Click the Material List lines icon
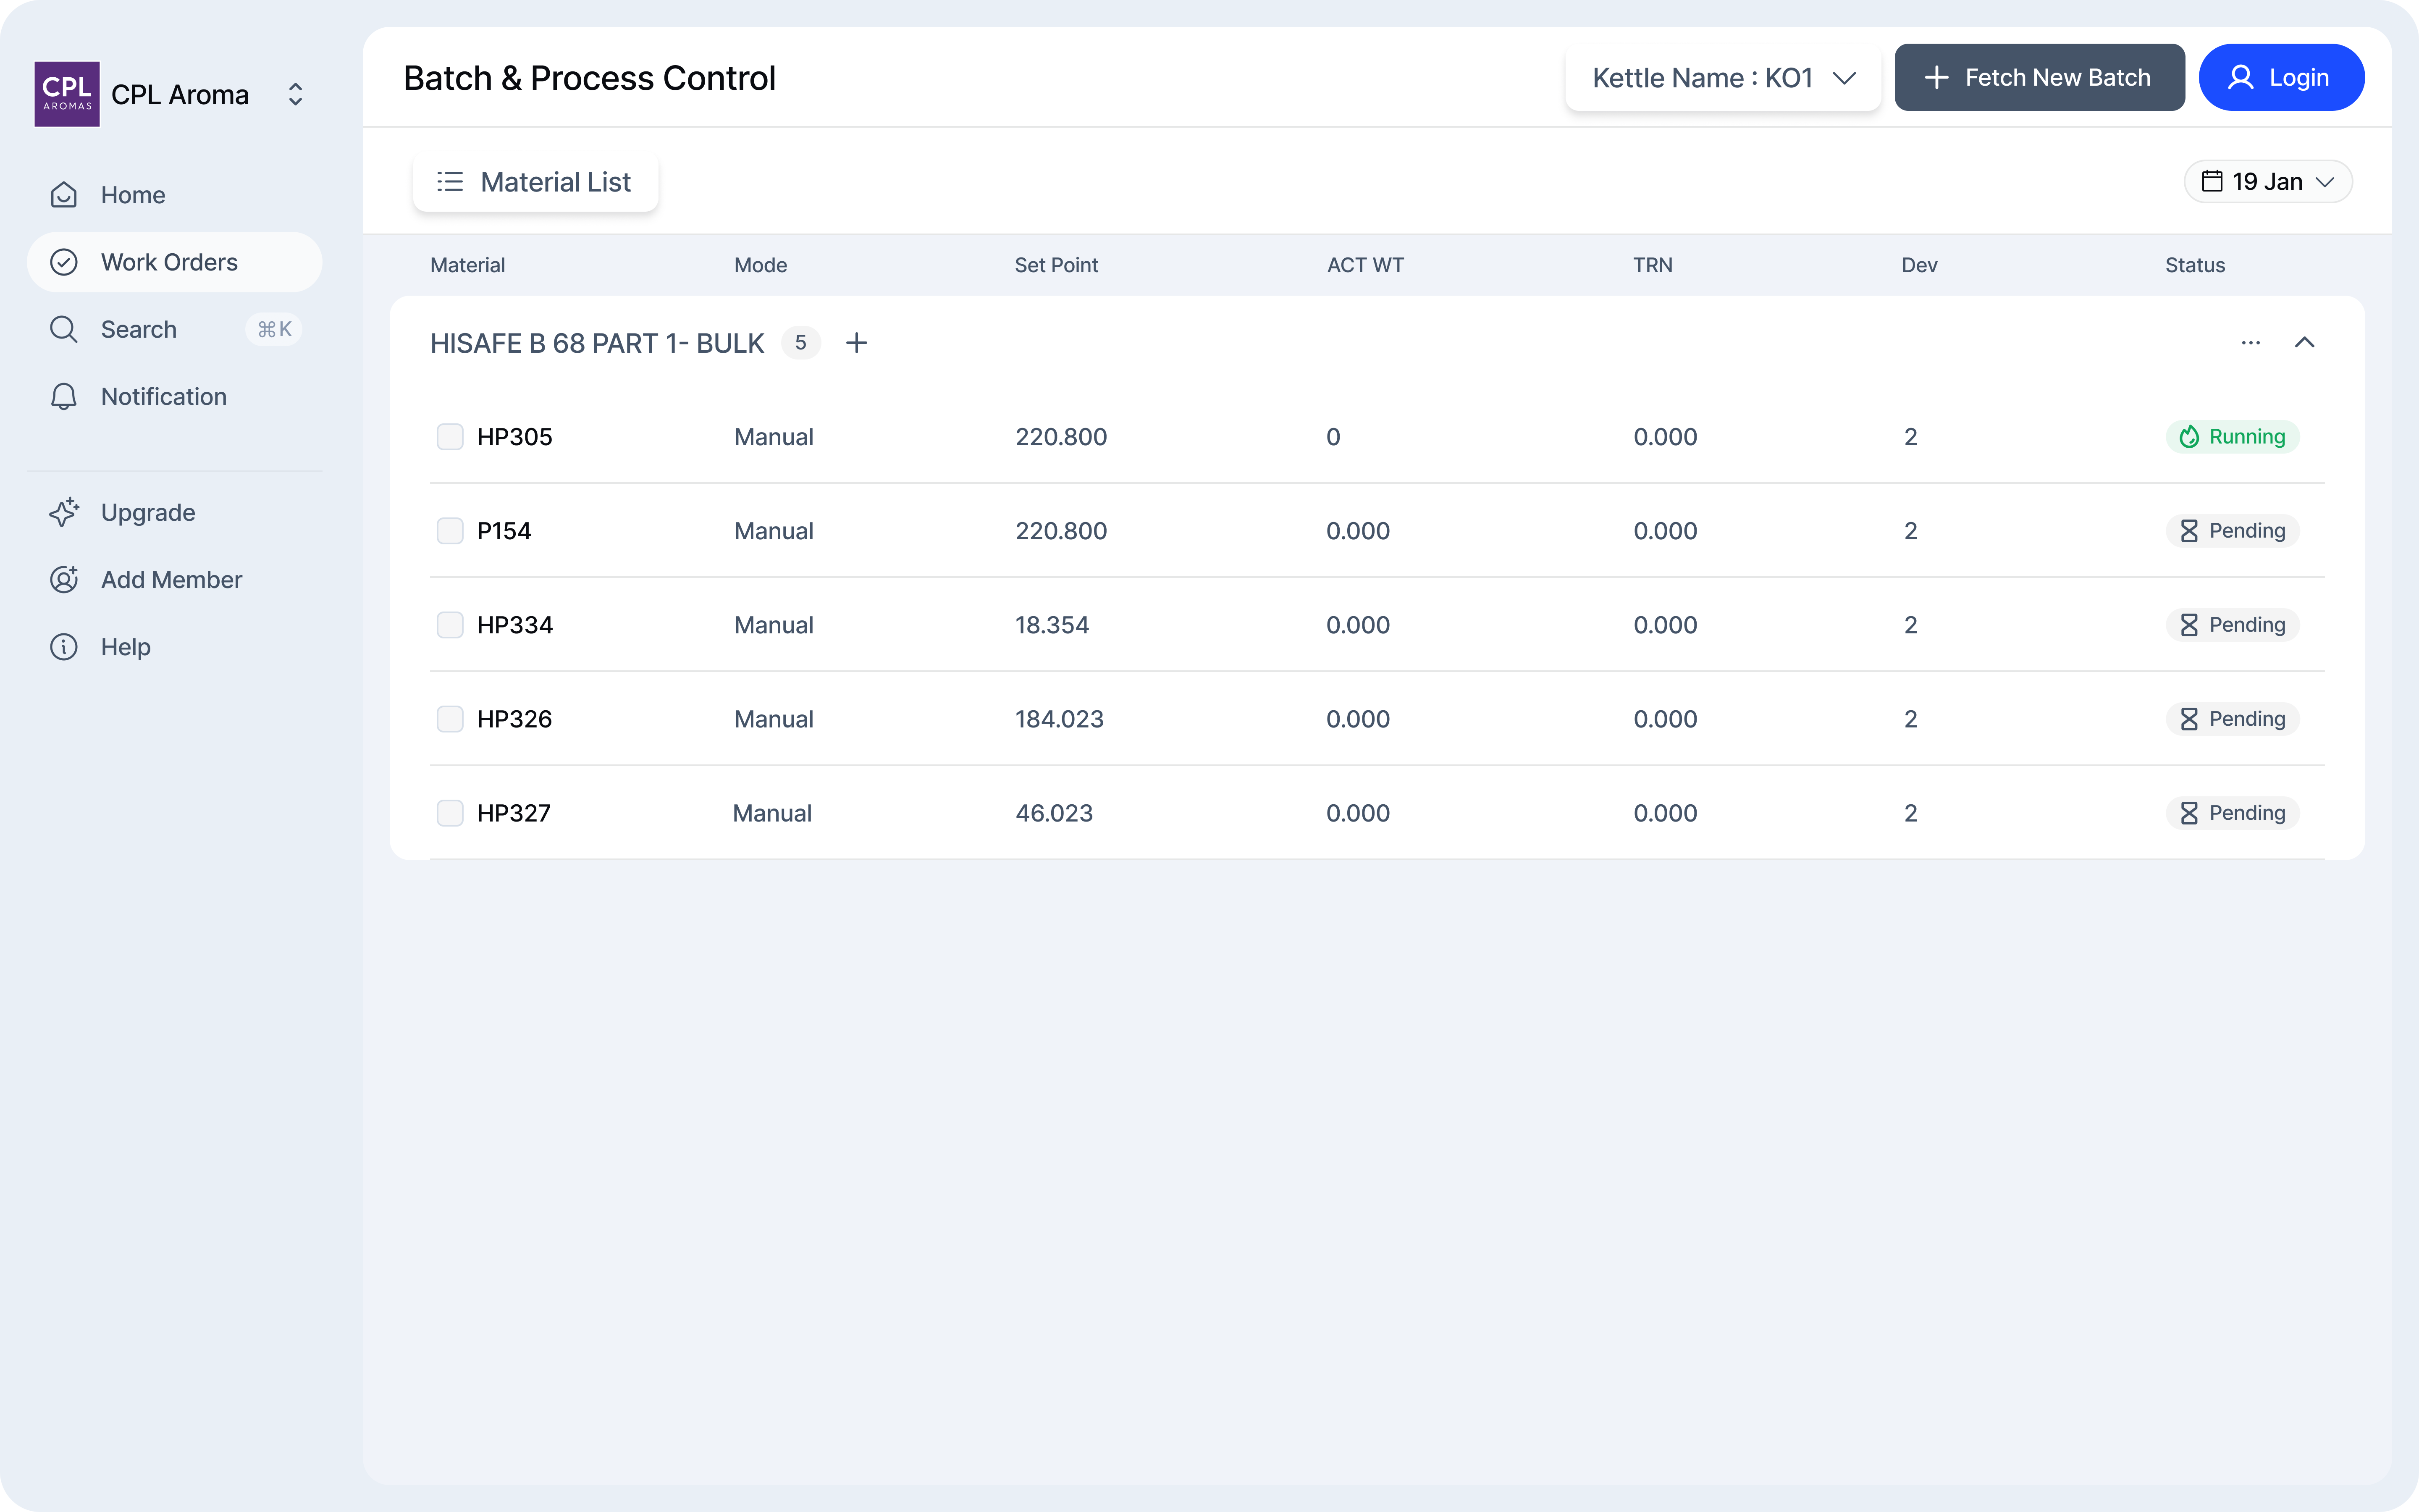The width and height of the screenshot is (2419, 1512). point(450,182)
